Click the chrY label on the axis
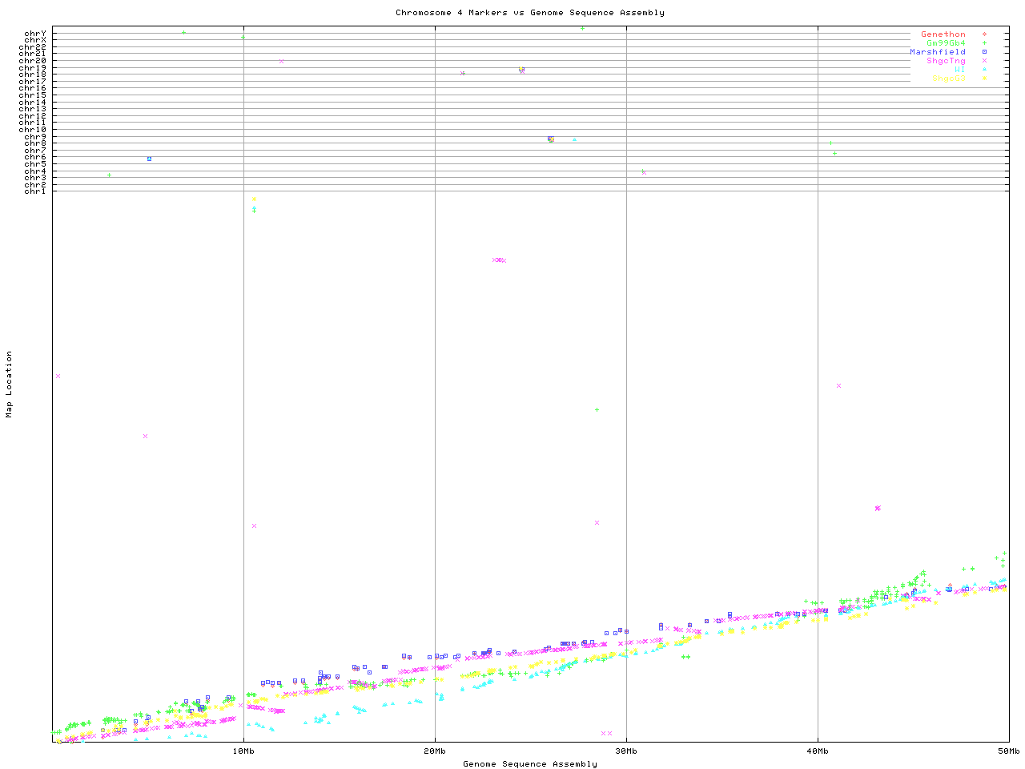 (35, 34)
